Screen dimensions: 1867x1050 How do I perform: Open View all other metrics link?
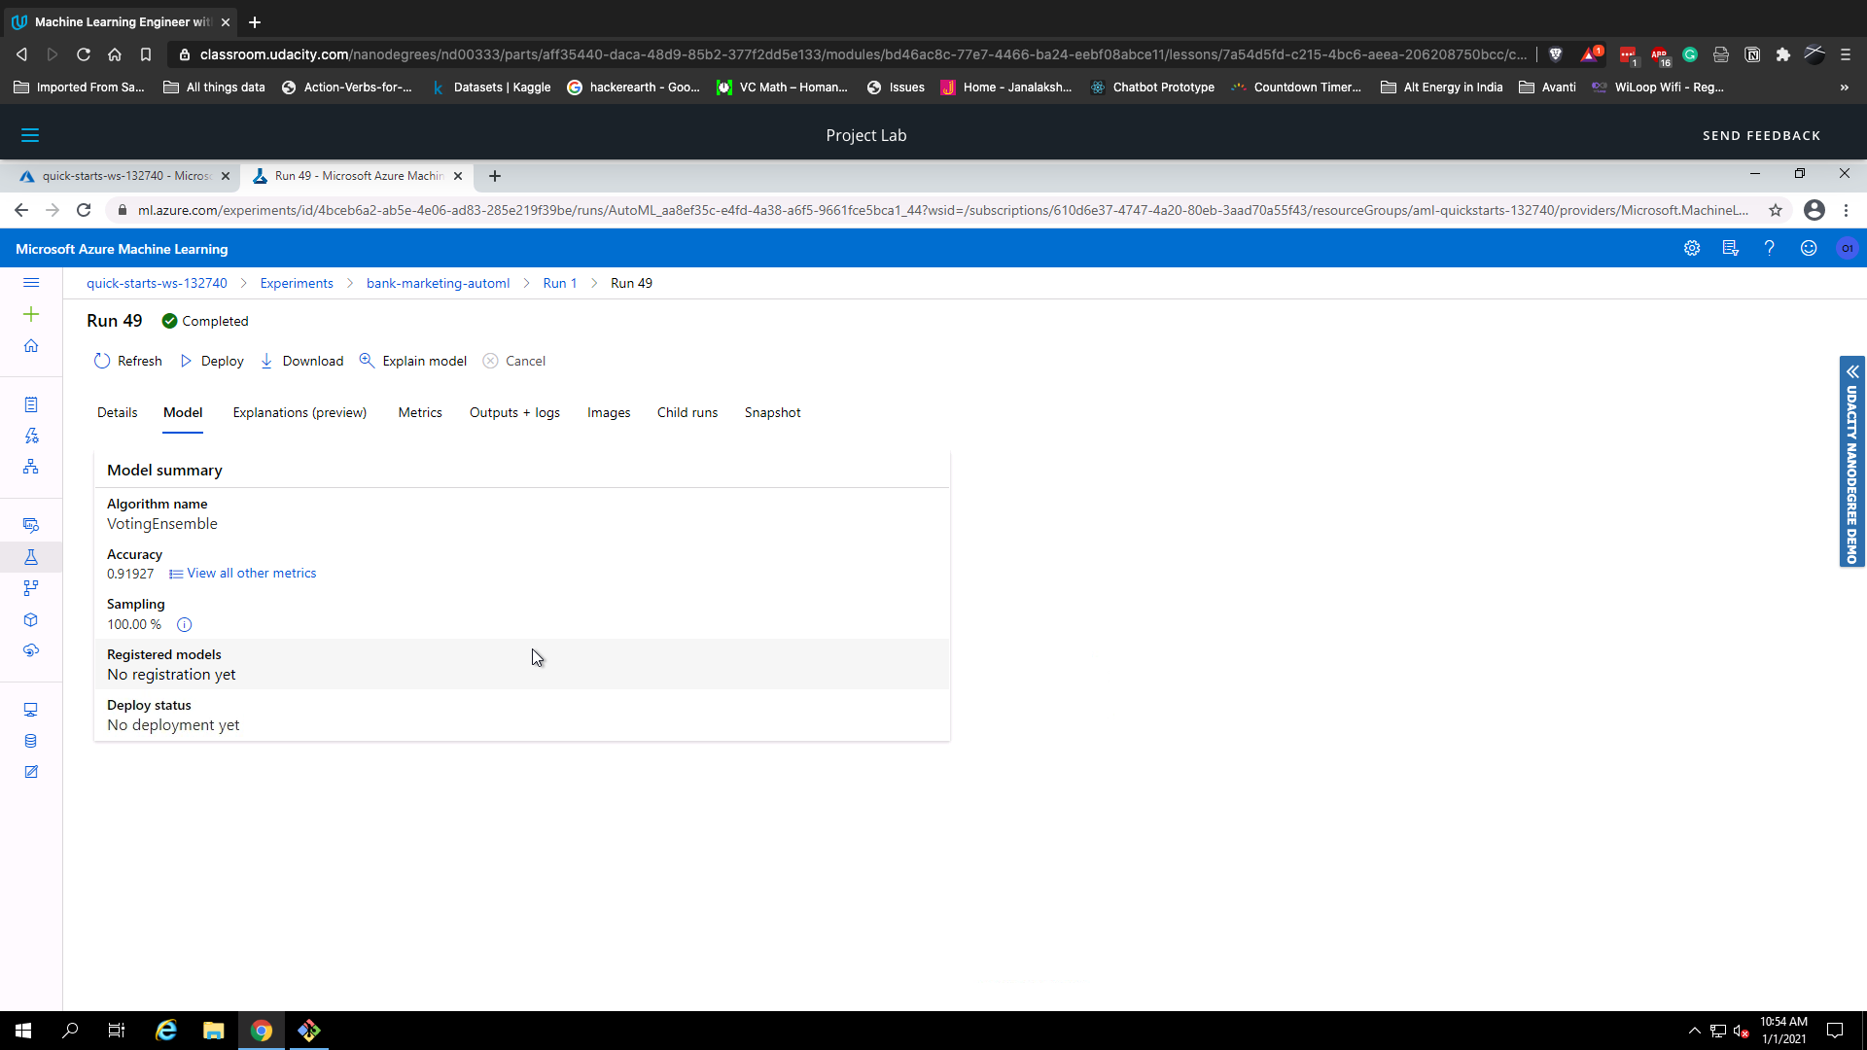point(251,574)
